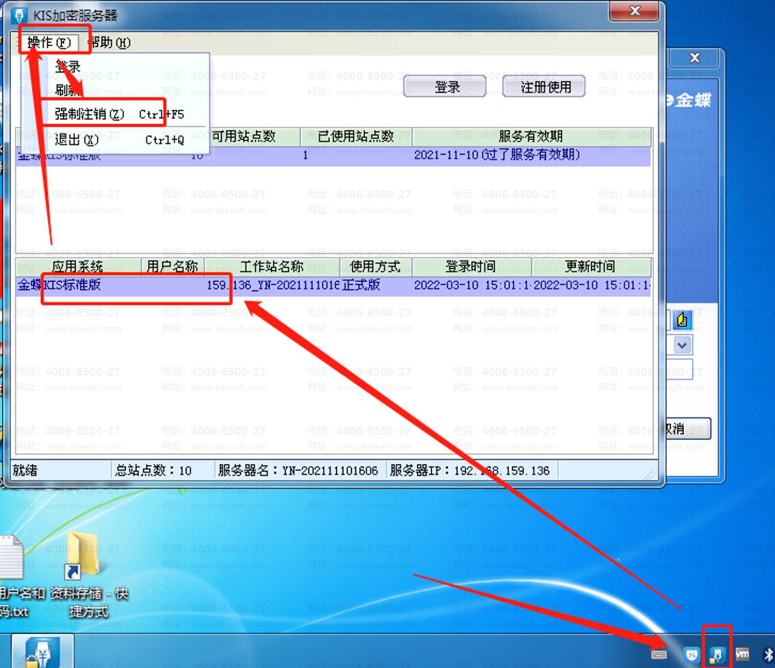Click the 使用方式 column header
Image resolution: width=775 pixels, height=668 pixels.
[375, 267]
